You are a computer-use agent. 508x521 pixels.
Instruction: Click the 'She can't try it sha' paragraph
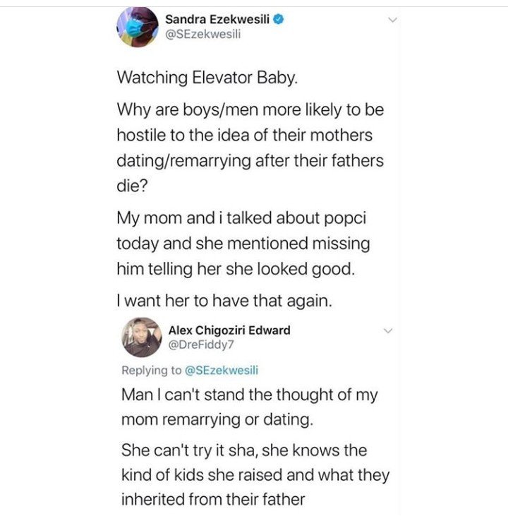(255, 475)
